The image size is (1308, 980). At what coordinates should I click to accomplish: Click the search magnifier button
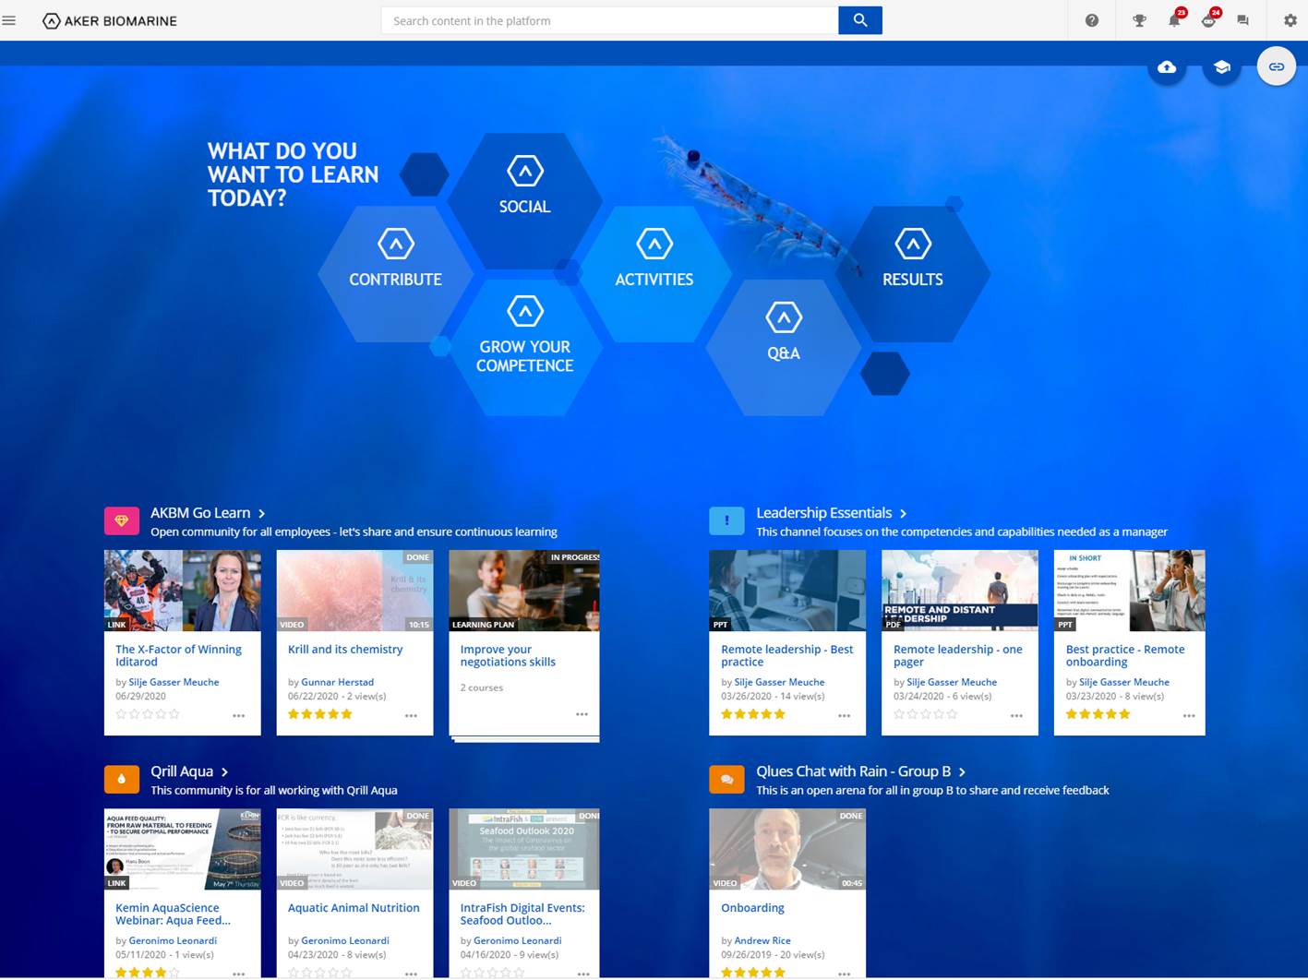coord(858,19)
